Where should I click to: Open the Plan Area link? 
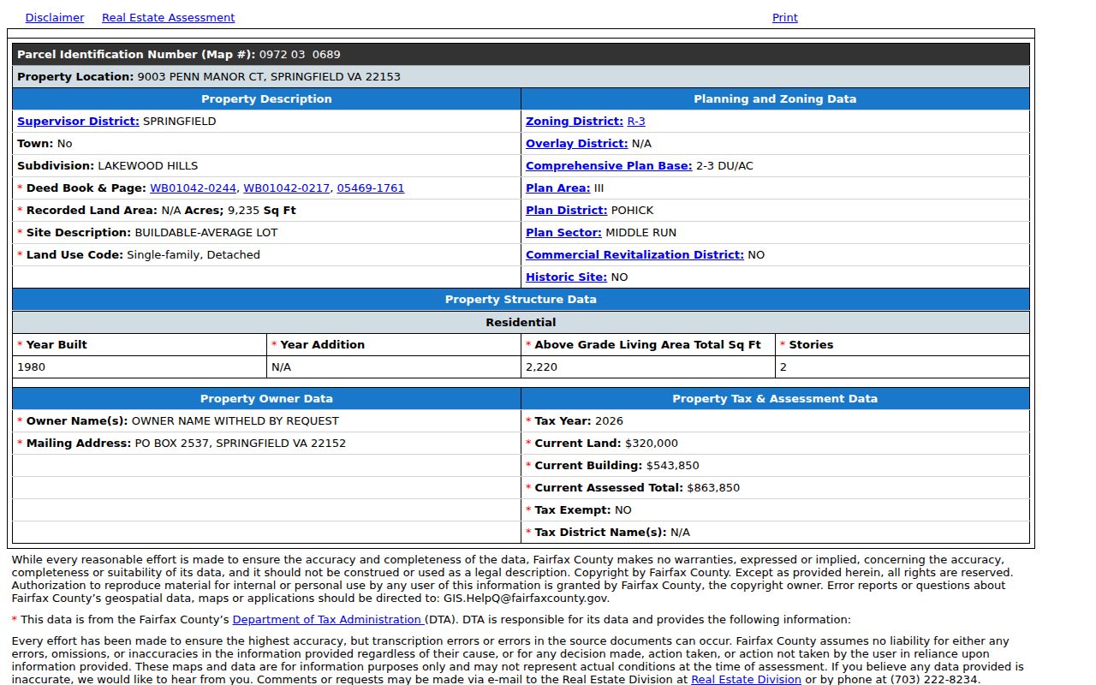click(x=557, y=188)
